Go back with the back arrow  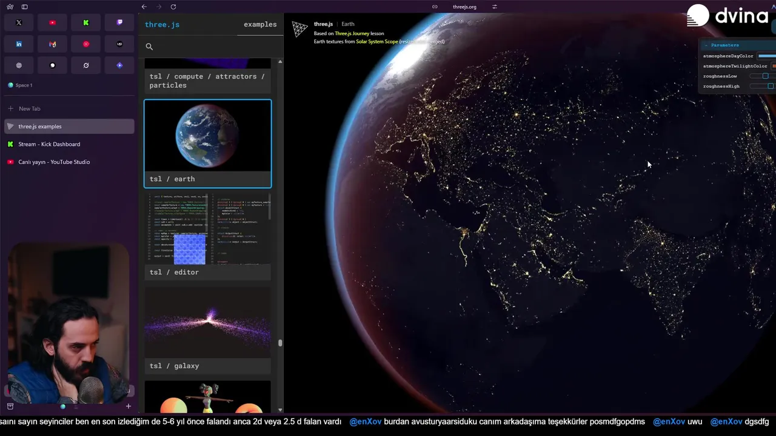click(144, 7)
